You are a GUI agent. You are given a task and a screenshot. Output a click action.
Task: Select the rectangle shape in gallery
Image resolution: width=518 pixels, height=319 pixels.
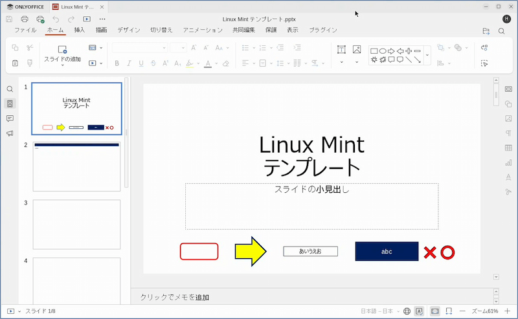tap(374, 51)
